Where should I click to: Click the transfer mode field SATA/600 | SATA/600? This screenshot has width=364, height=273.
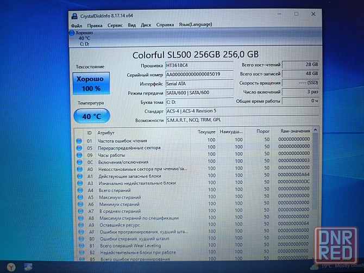pyautogui.click(x=199, y=92)
